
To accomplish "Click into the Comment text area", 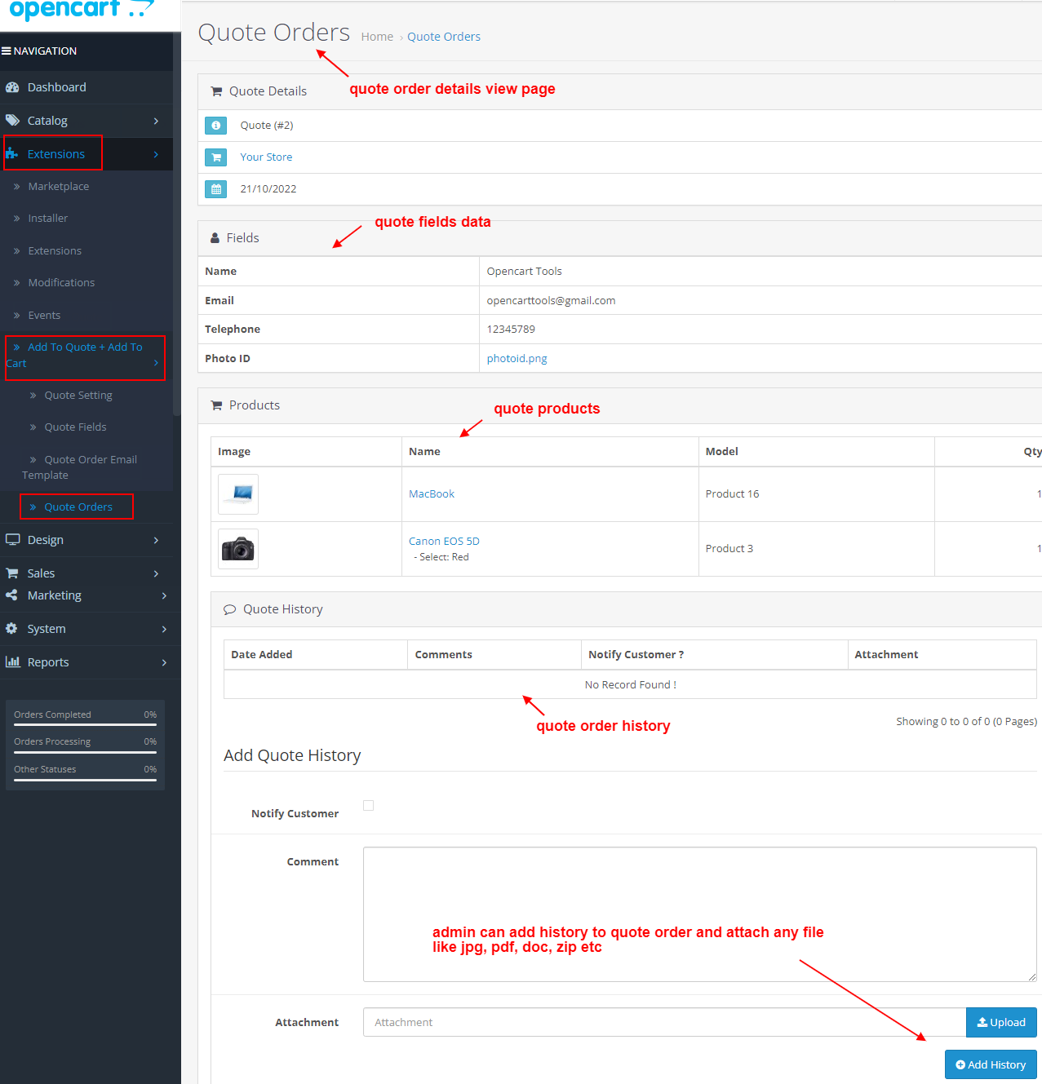I will click(x=700, y=914).
